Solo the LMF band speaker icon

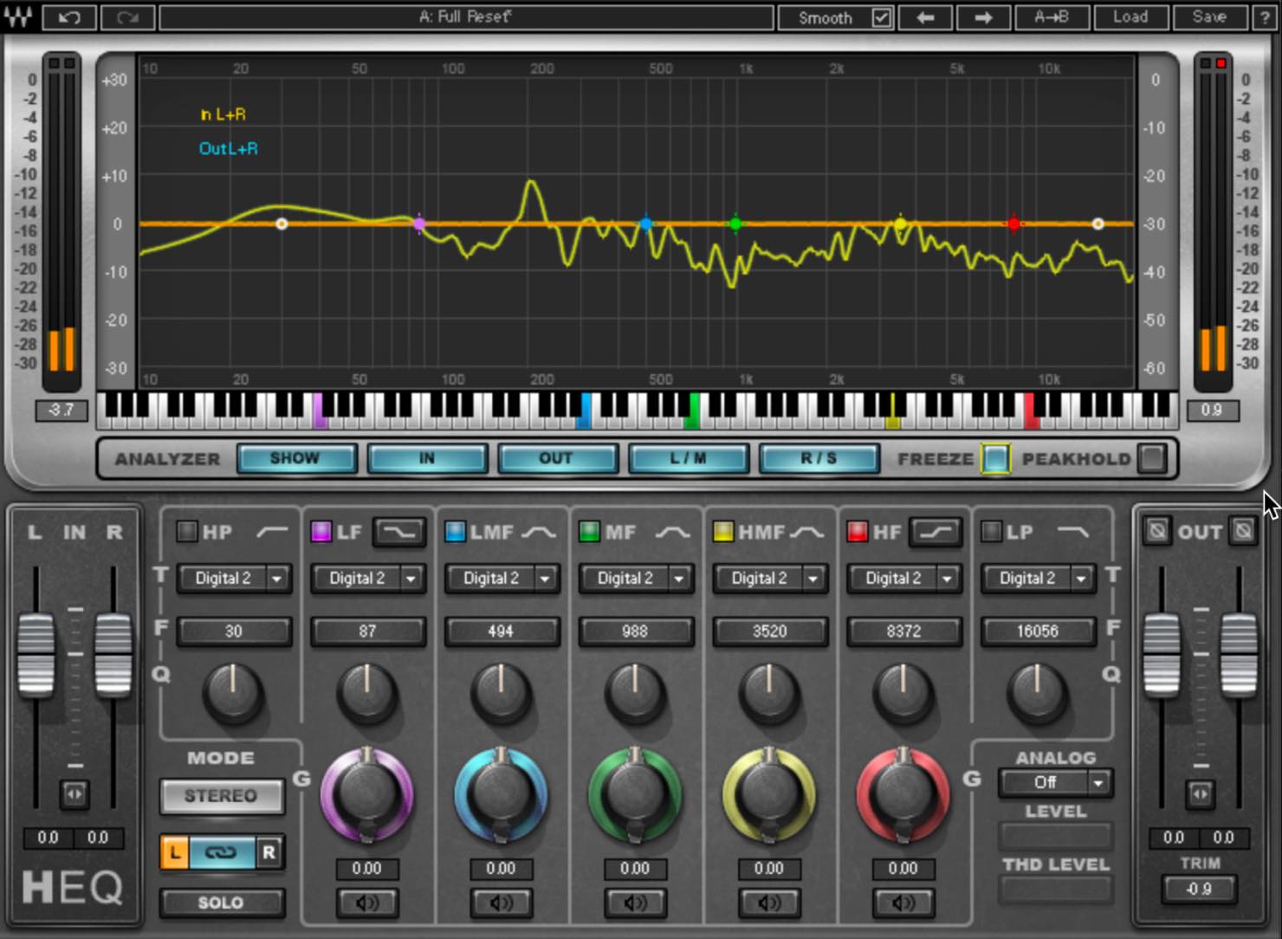tap(502, 903)
